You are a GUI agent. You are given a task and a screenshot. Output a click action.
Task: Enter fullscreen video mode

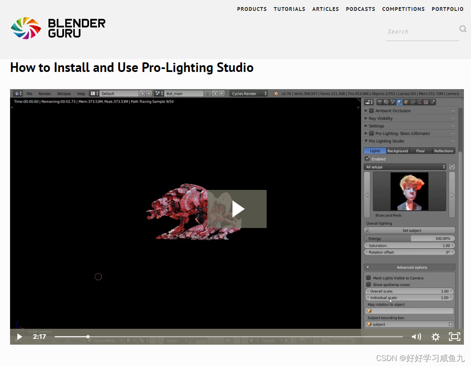point(454,337)
